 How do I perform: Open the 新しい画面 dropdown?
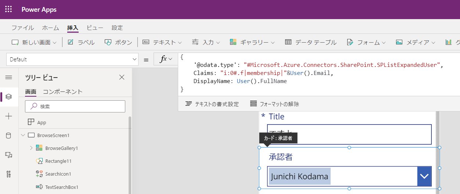(x=34, y=42)
